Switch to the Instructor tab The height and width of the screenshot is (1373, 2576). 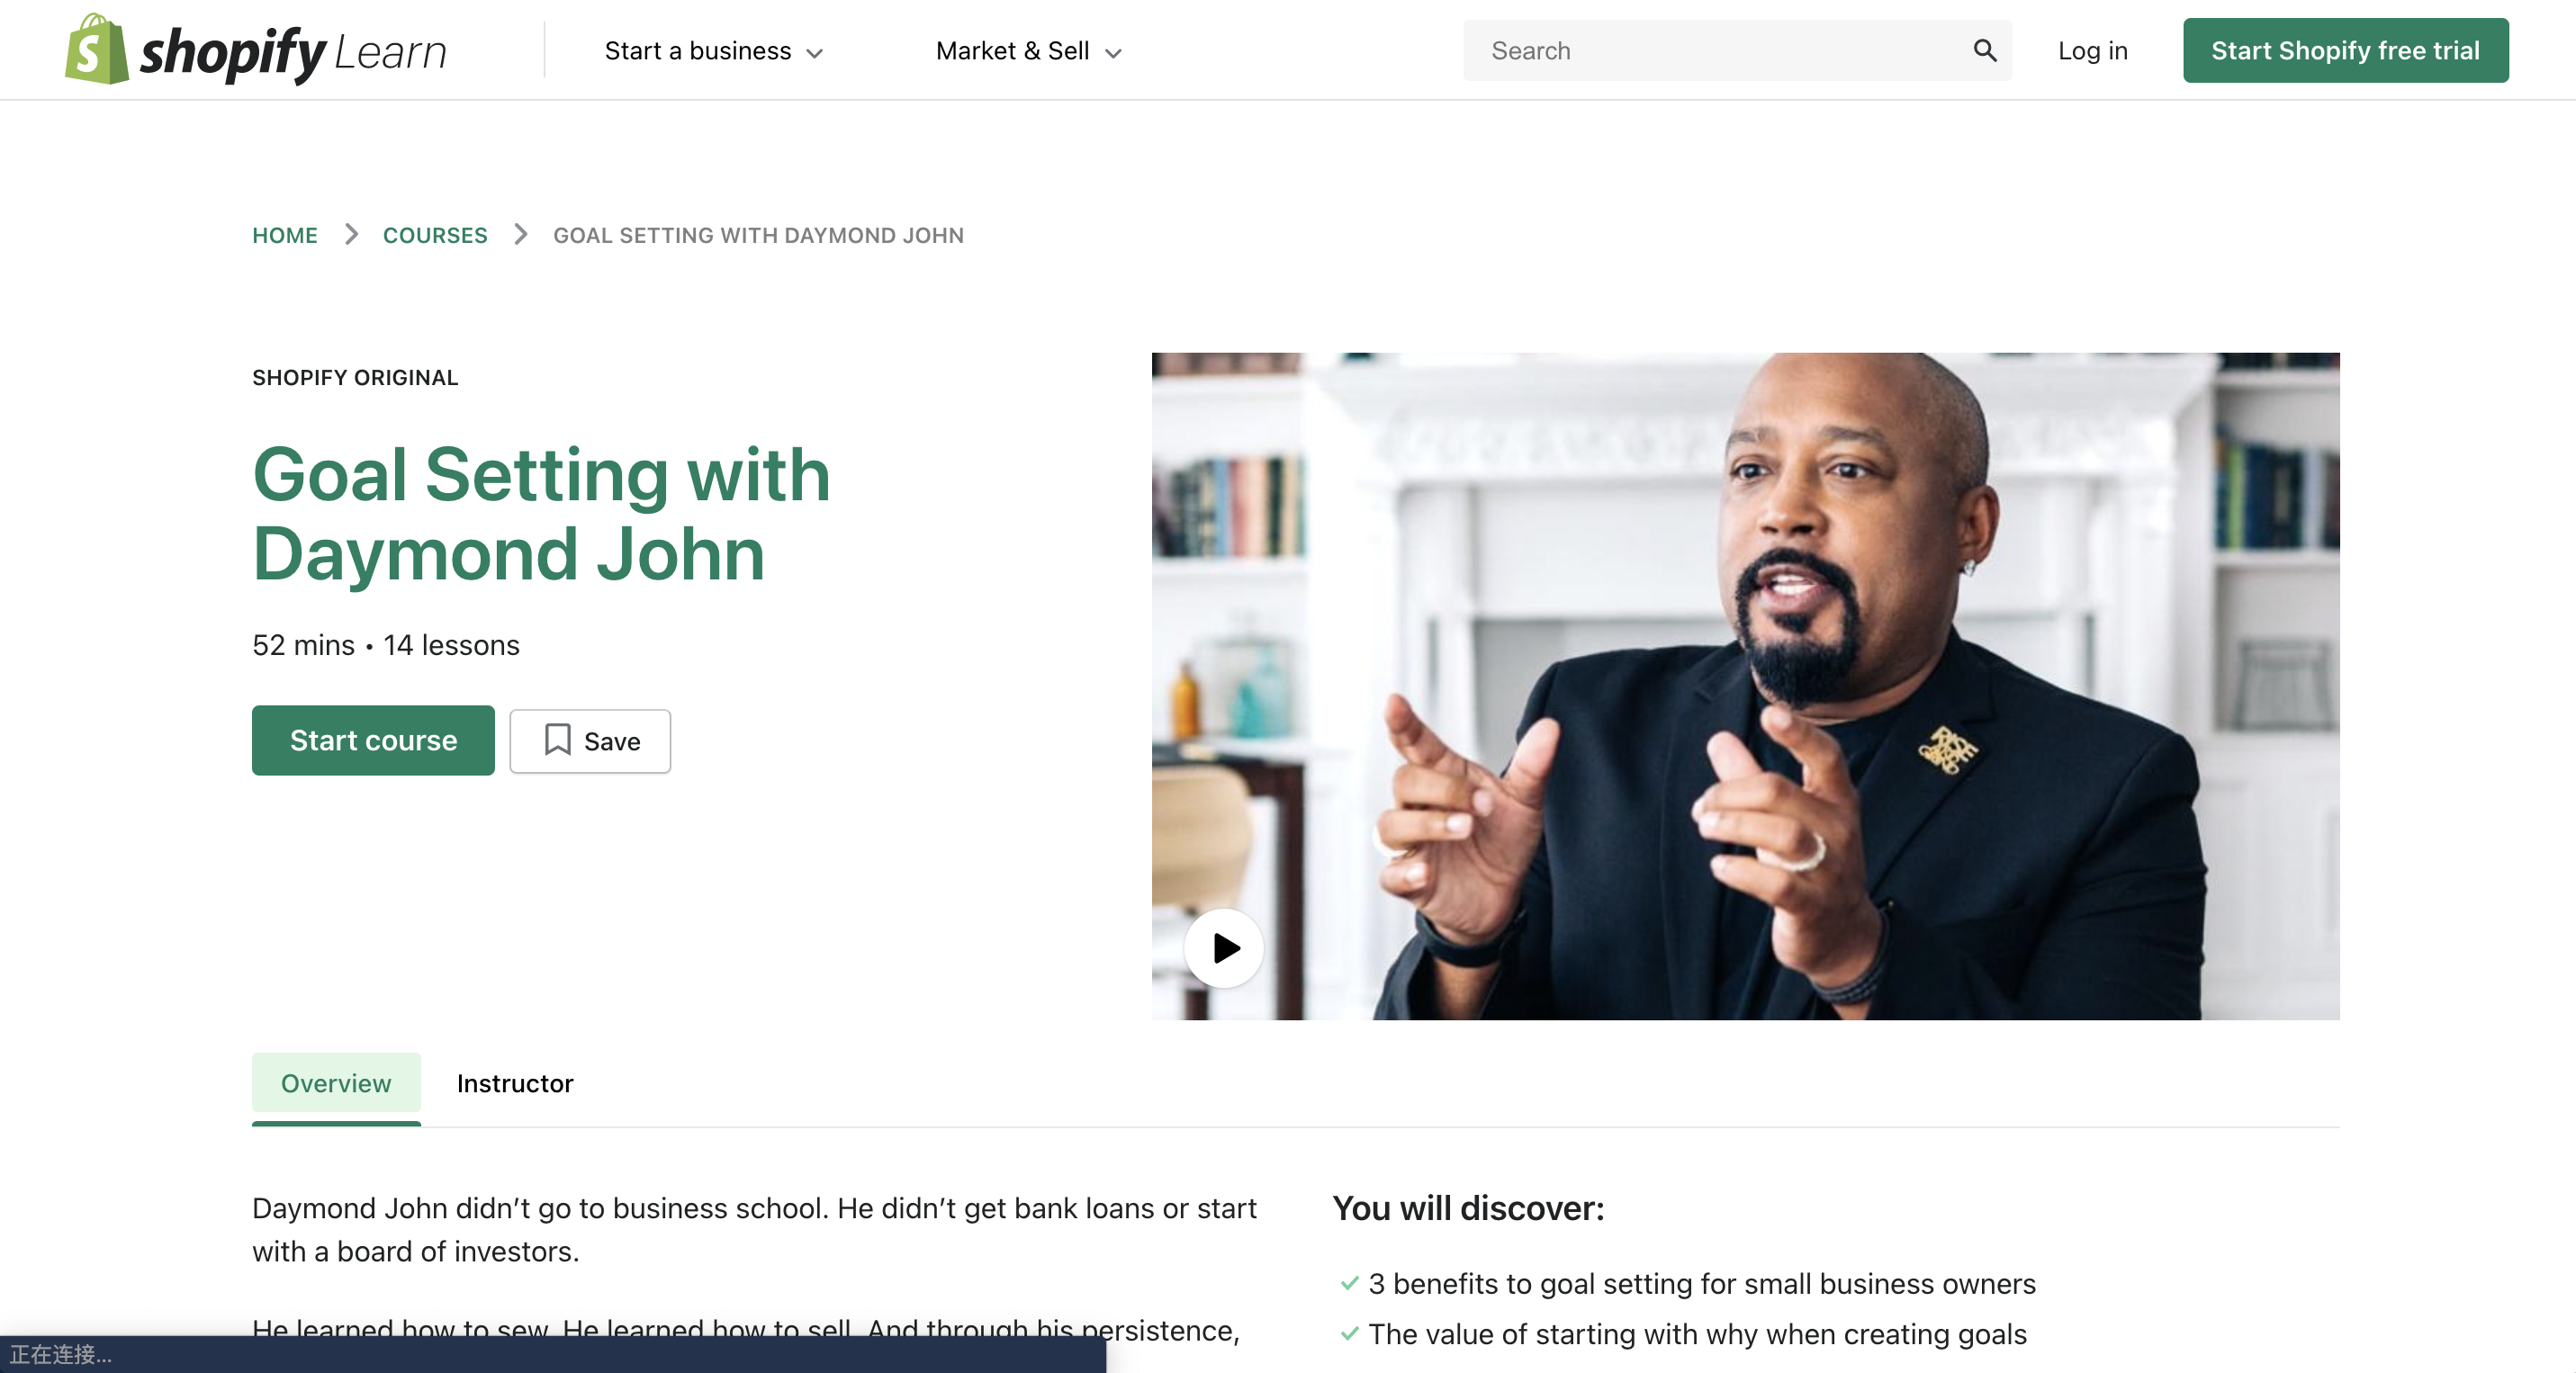(x=514, y=1083)
